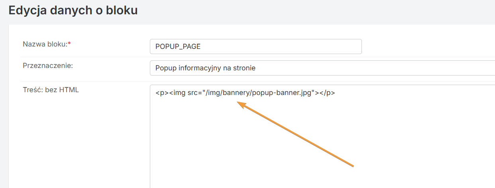Click the orange arrow head pointer

tap(241, 104)
